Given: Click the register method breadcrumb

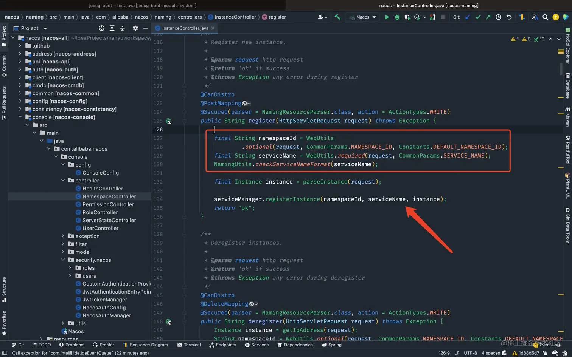Looking at the screenshot, I should click(274, 17).
